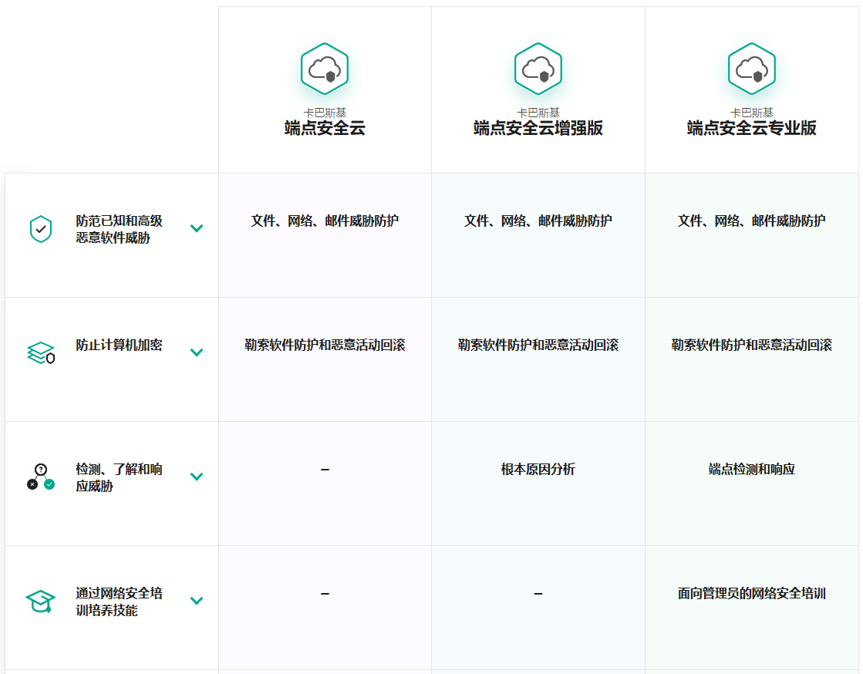Click the 卡巴斯基 brand text above 端点安全云增强版
Viewport: 863px width, 674px height.
click(538, 113)
